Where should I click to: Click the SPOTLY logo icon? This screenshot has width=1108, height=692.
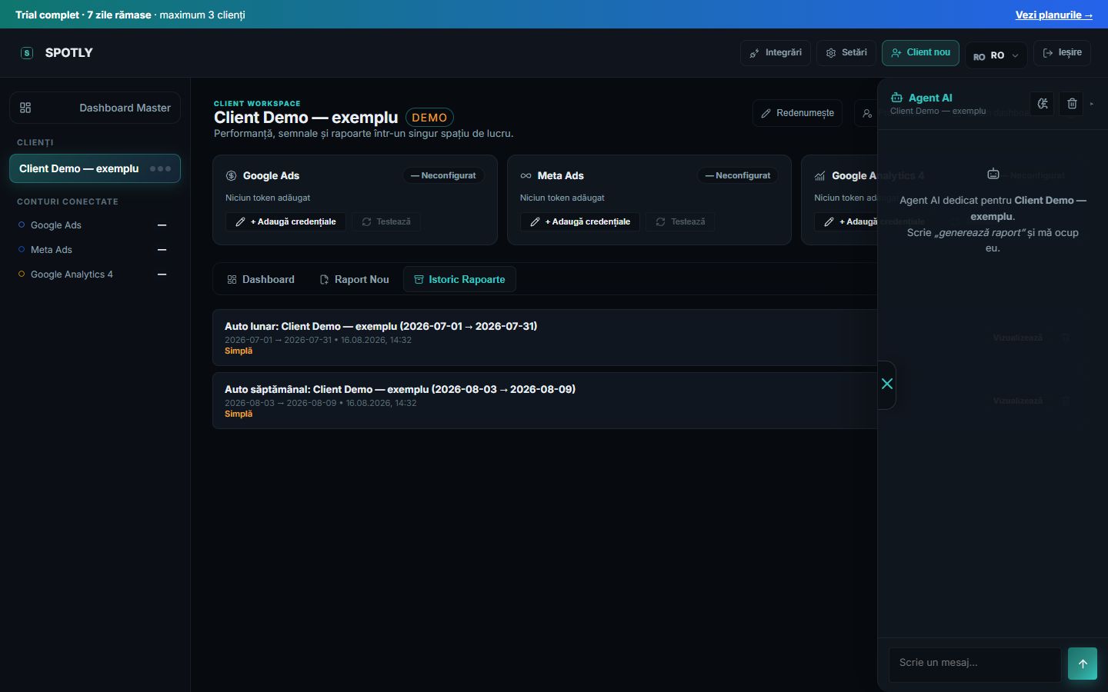[27, 53]
